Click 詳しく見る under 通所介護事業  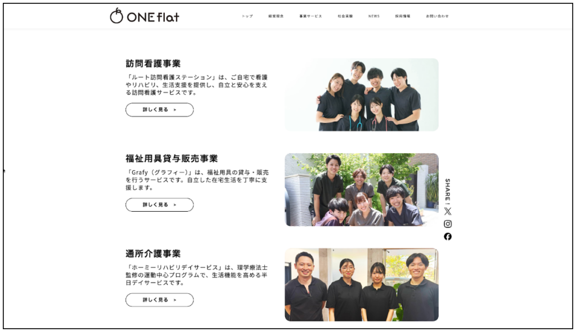click(159, 300)
